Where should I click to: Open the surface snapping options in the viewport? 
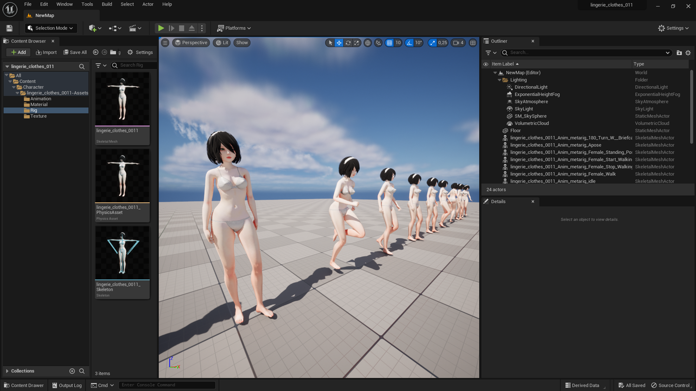click(378, 43)
